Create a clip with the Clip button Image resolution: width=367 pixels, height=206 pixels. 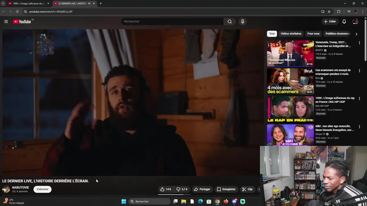(247, 189)
